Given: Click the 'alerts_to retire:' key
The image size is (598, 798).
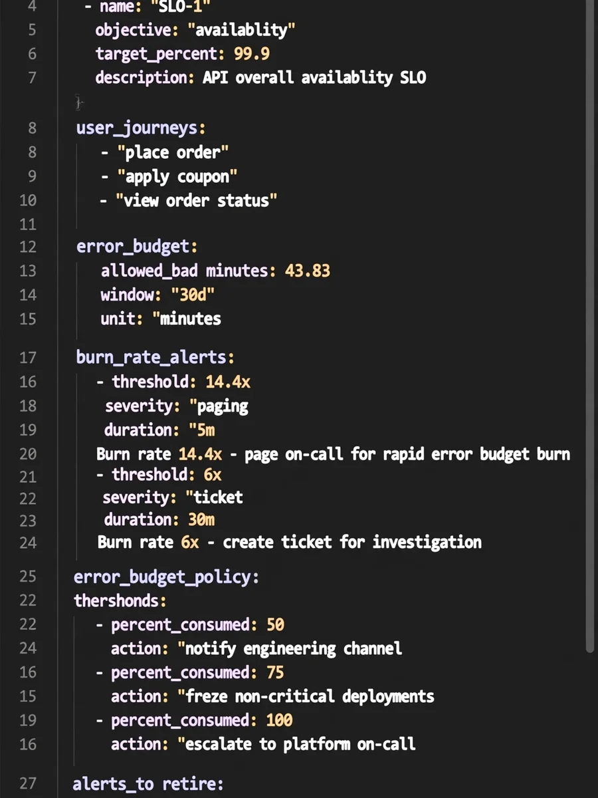Looking at the screenshot, I should [x=148, y=784].
